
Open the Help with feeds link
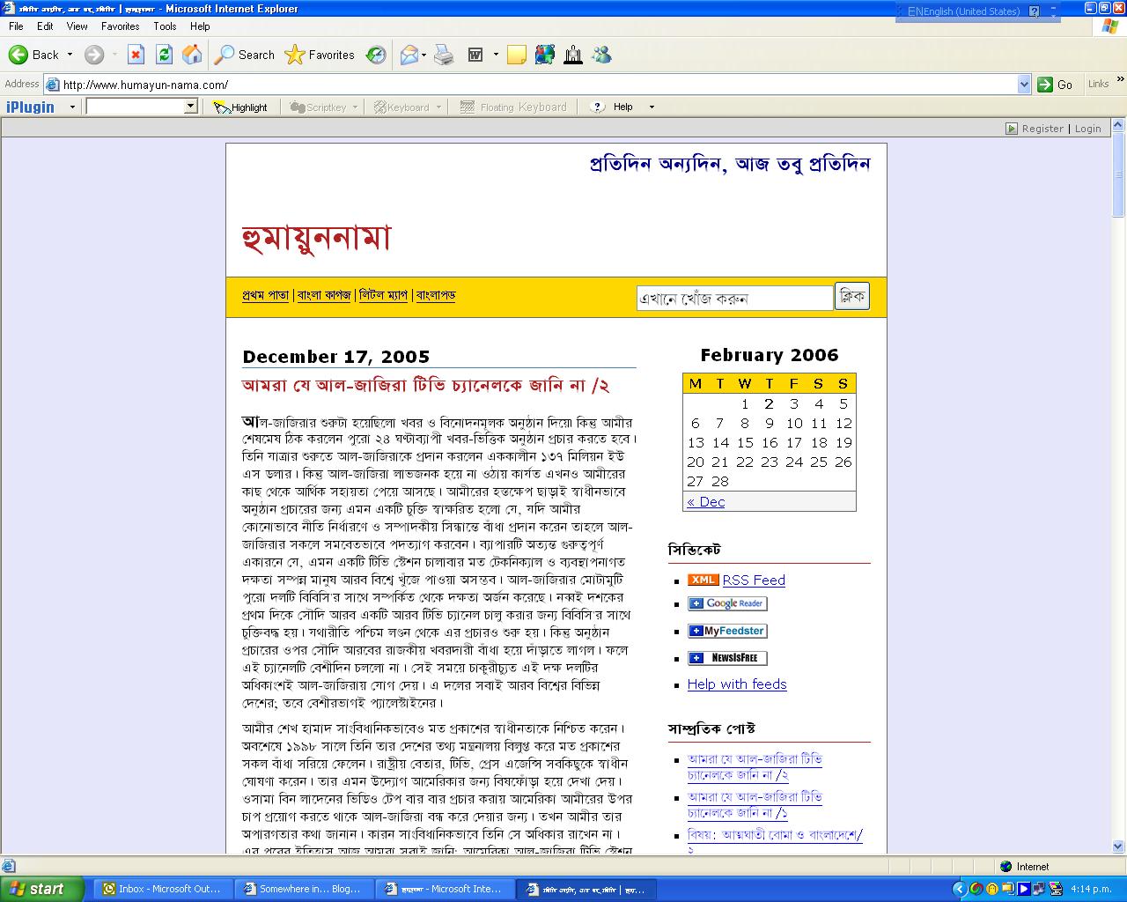point(737,684)
